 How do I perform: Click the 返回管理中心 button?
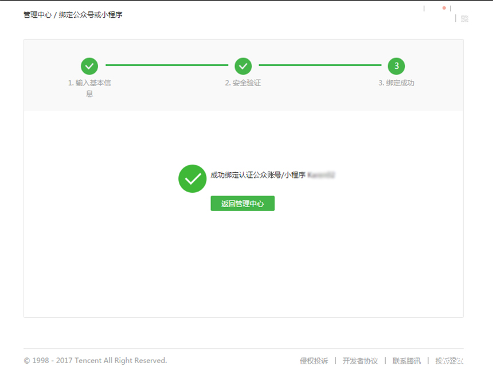tap(242, 204)
